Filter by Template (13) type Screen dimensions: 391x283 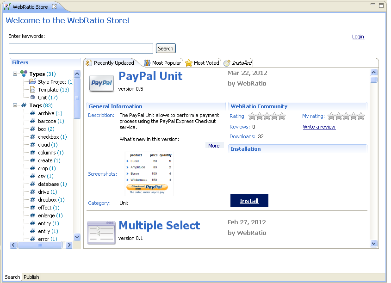(x=53, y=89)
